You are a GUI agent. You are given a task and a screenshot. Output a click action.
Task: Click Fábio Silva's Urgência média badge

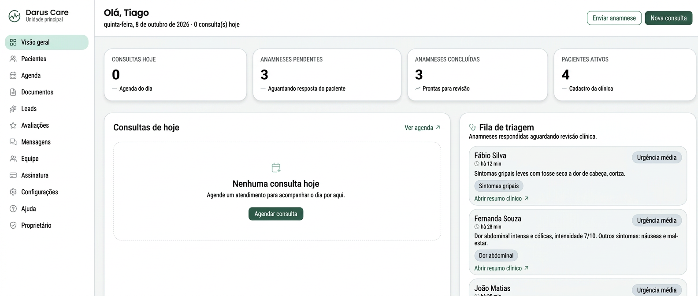(x=657, y=158)
